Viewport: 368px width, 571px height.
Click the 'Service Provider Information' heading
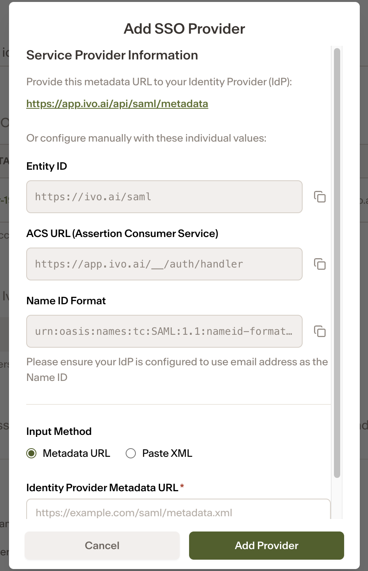(112, 55)
